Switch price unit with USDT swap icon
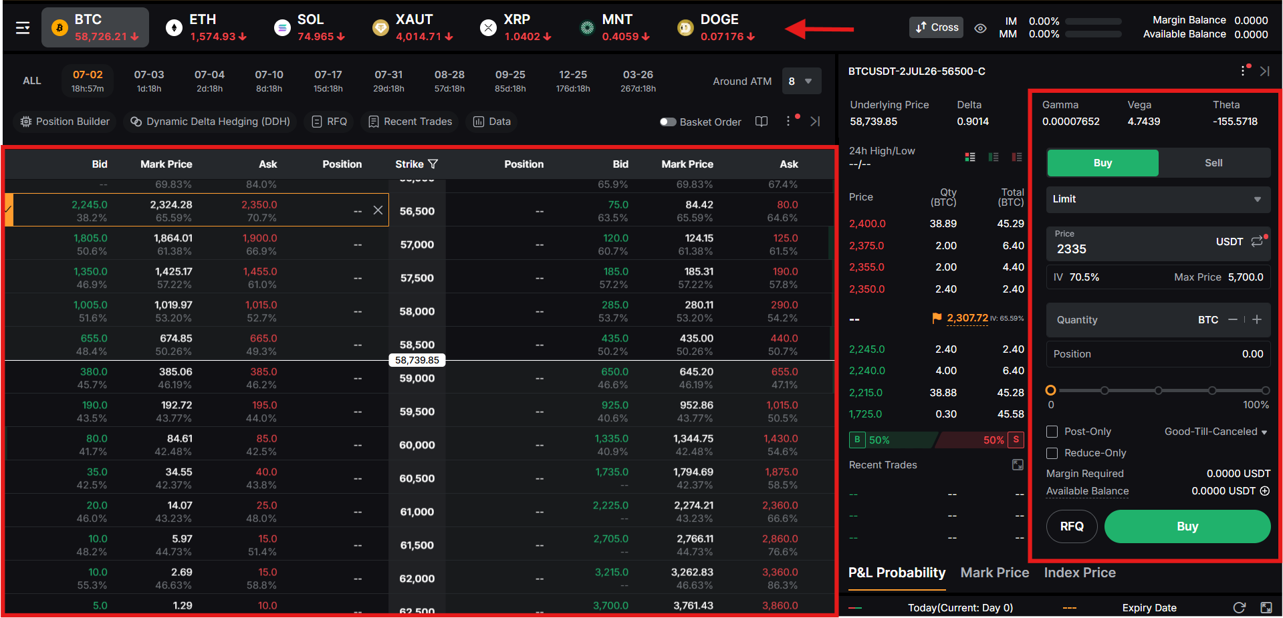Image resolution: width=1283 pixels, height=618 pixels. point(1257,241)
